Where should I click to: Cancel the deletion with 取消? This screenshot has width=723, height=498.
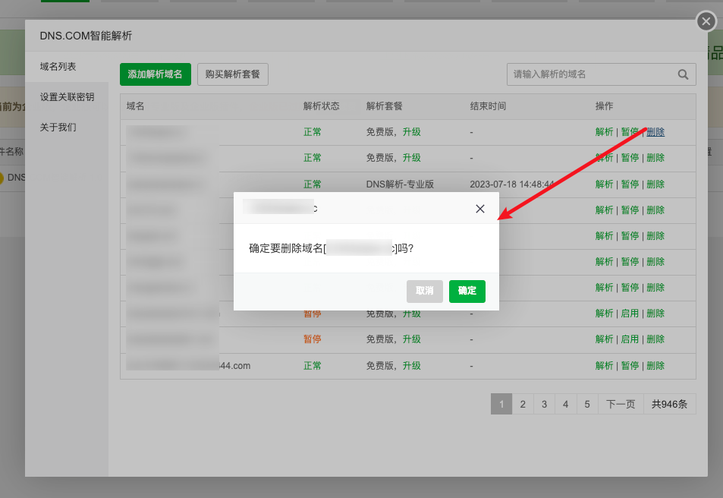pyautogui.click(x=424, y=291)
